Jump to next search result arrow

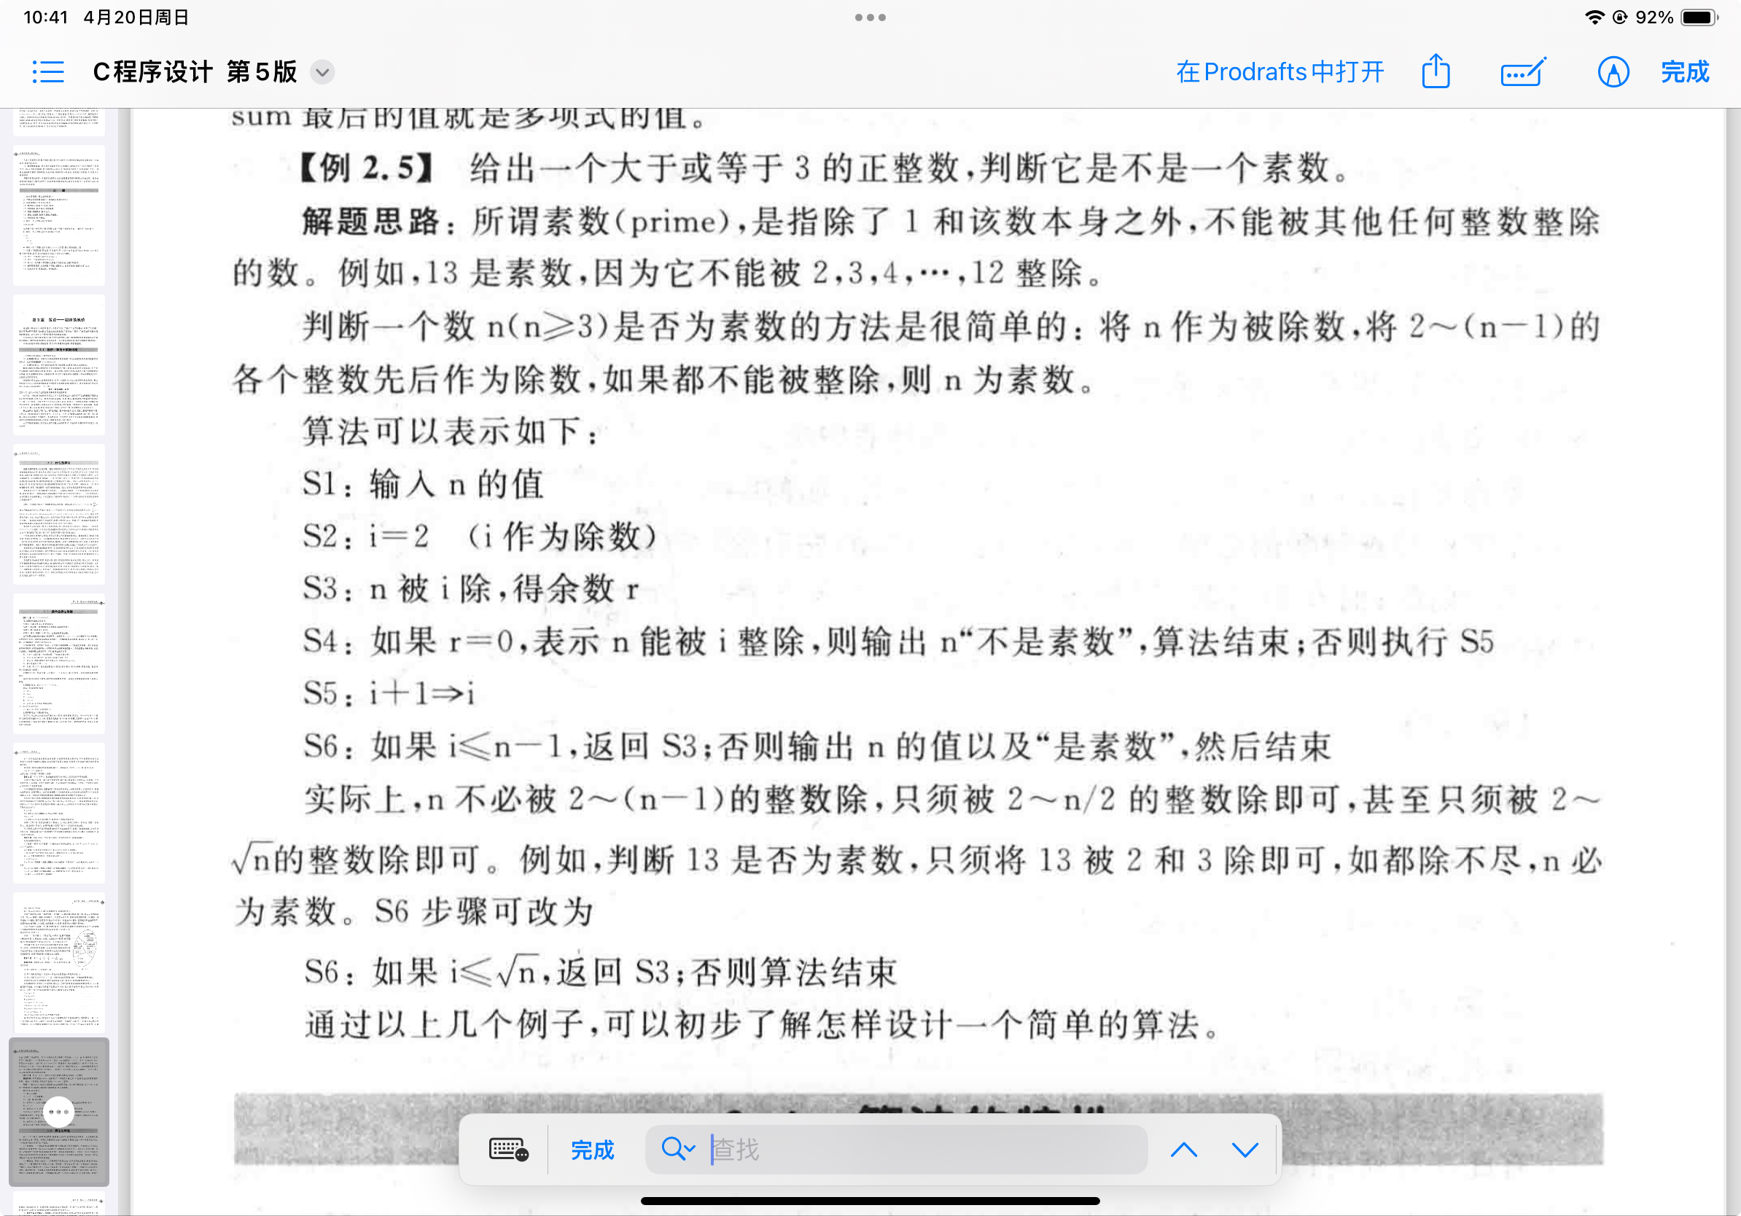click(x=1245, y=1149)
